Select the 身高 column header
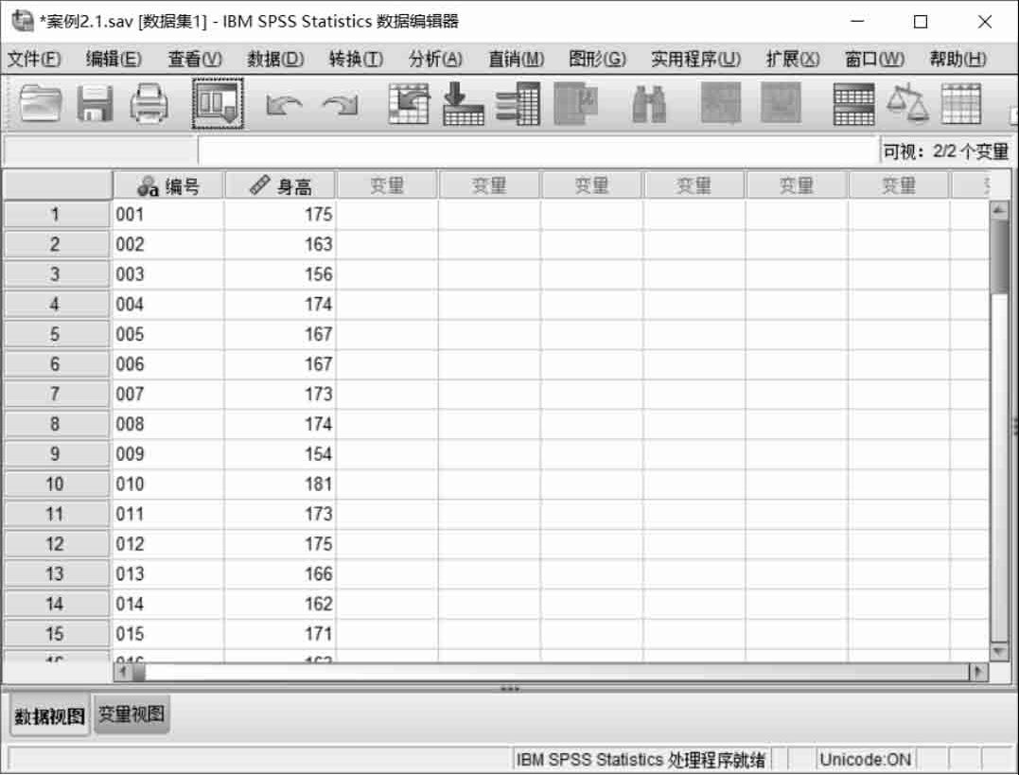This screenshot has height=775, width=1019. [280, 186]
